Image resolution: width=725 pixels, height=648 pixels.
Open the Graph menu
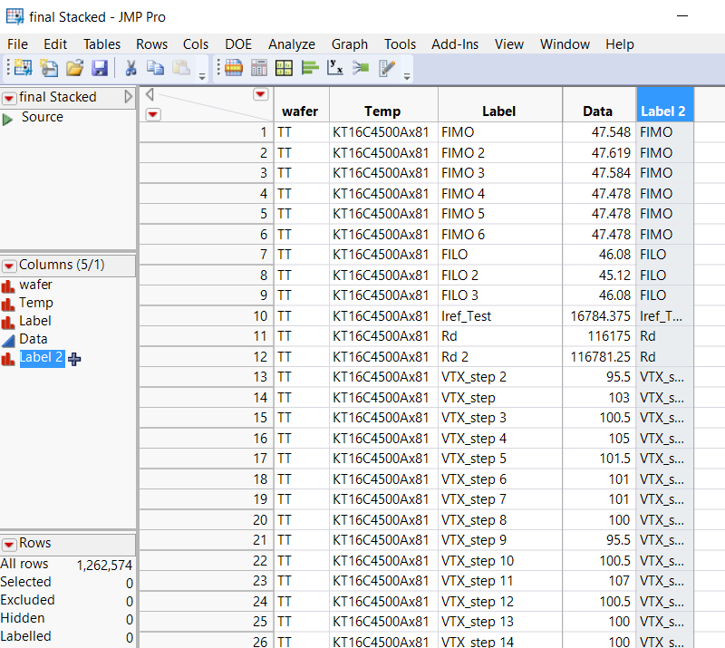tap(349, 44)
